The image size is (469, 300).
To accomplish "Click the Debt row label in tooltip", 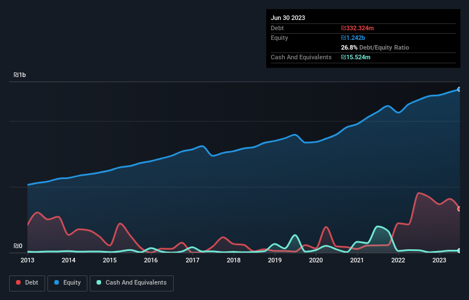I will click(x=277, y=28).
